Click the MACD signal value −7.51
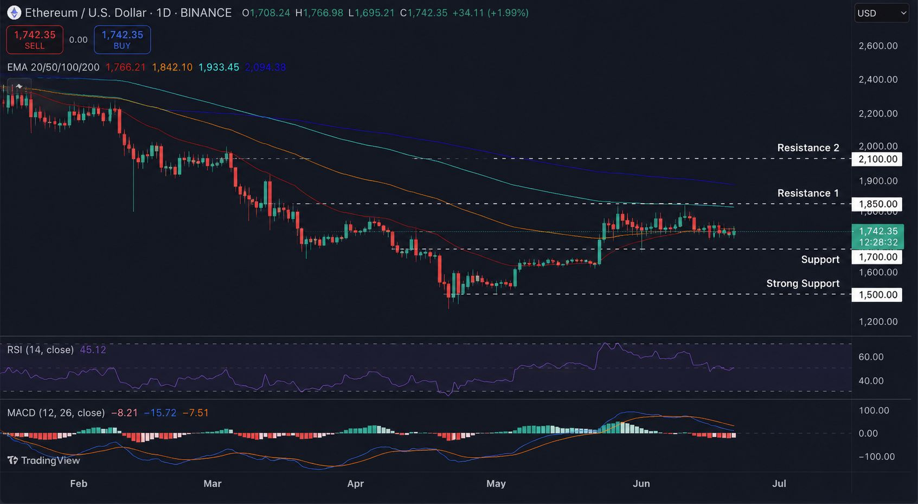The image size is (918, 504). [x=196, y=413]
